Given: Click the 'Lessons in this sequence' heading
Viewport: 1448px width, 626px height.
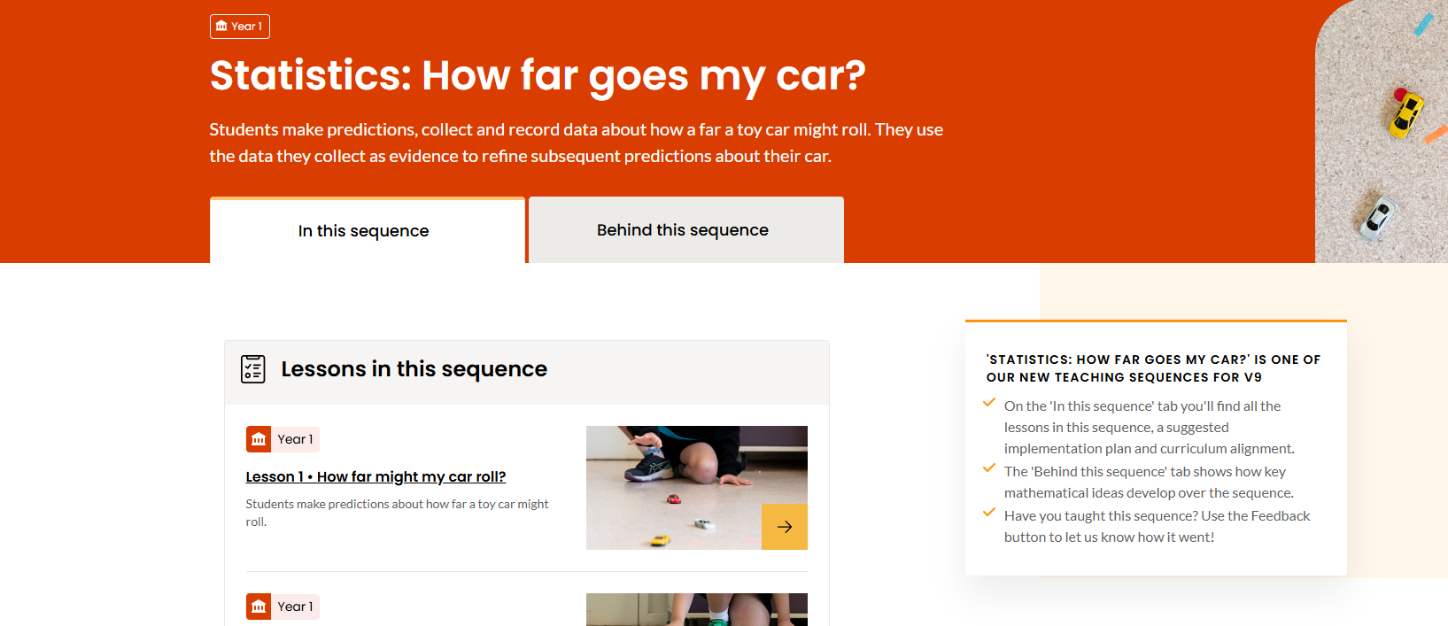Looking at the screenshot, I should 414,368.
